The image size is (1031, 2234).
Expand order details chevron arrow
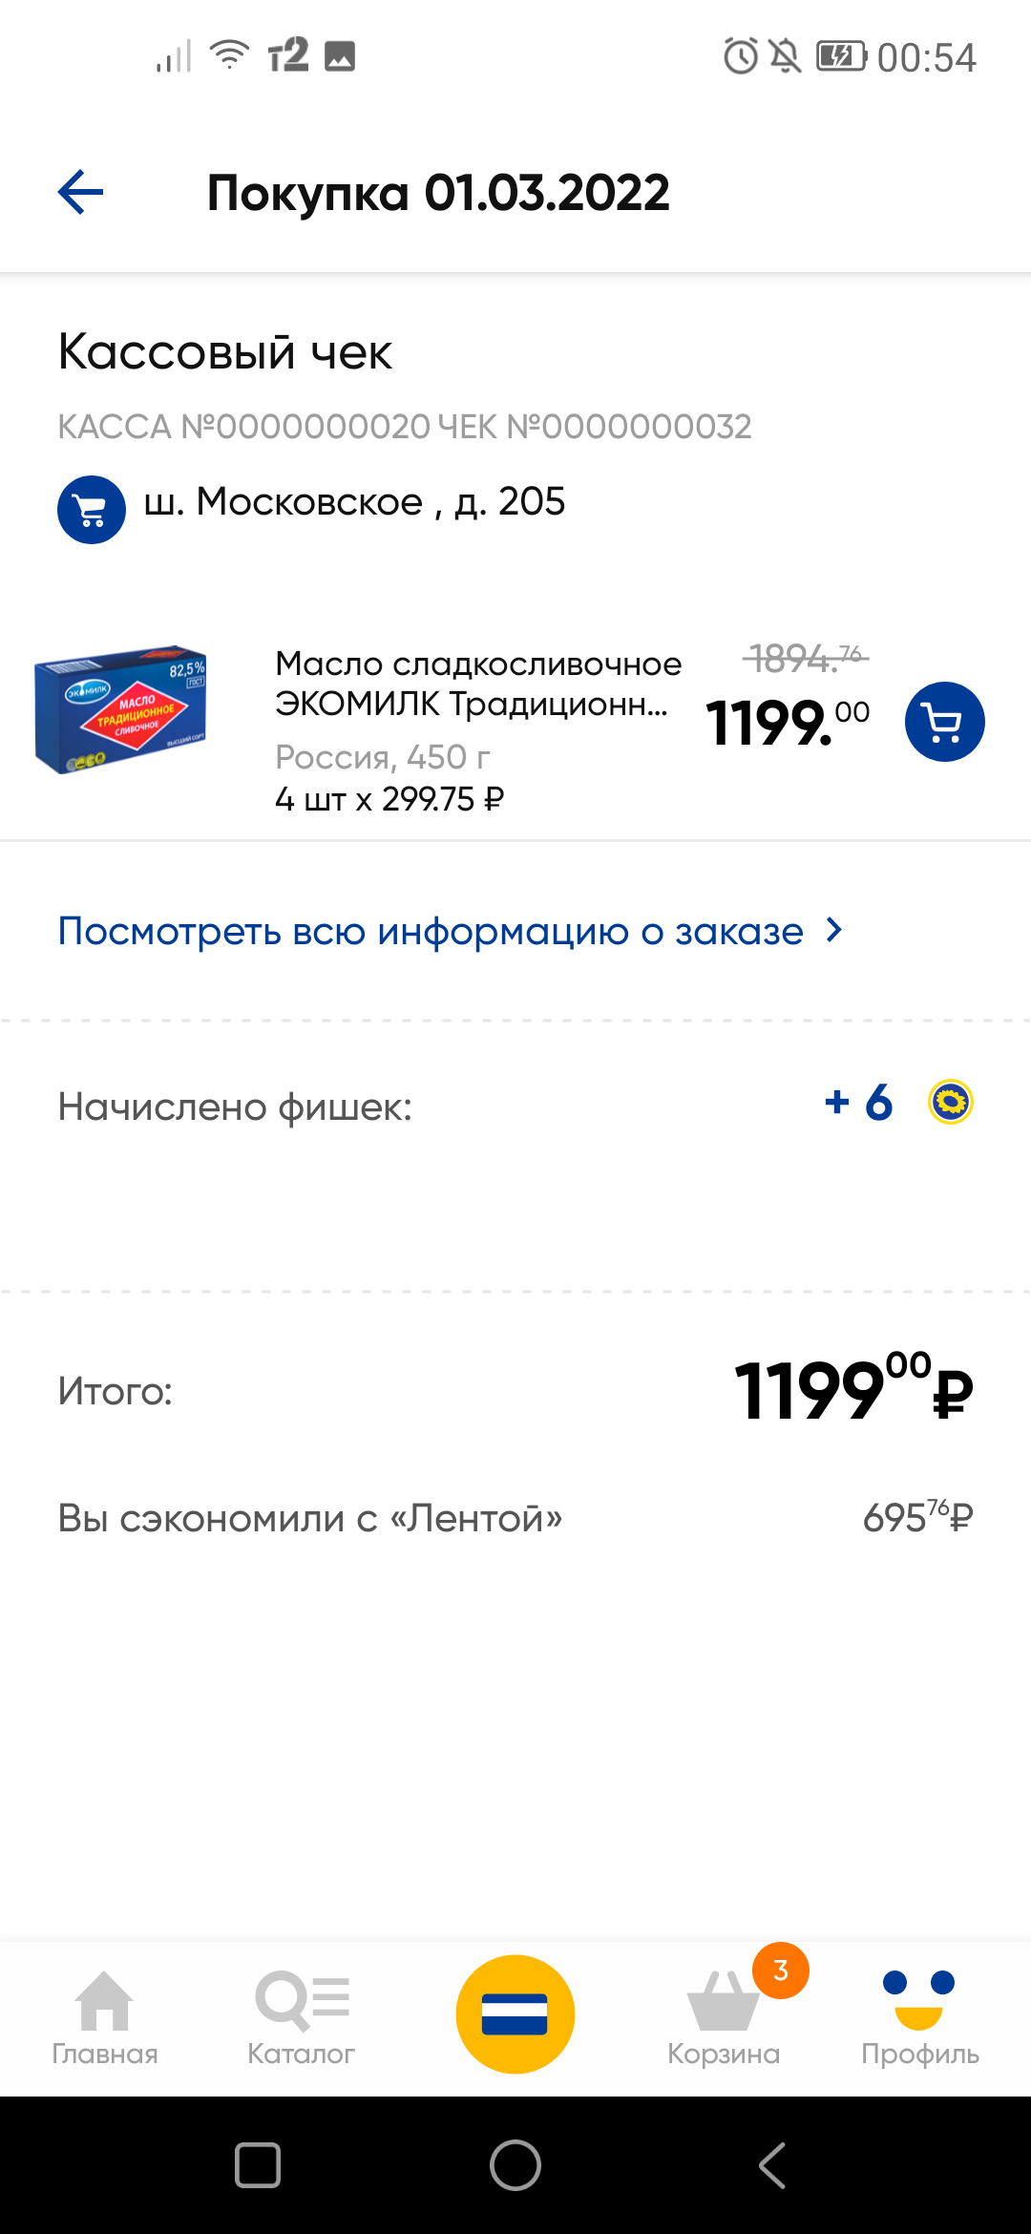[834, 930]
